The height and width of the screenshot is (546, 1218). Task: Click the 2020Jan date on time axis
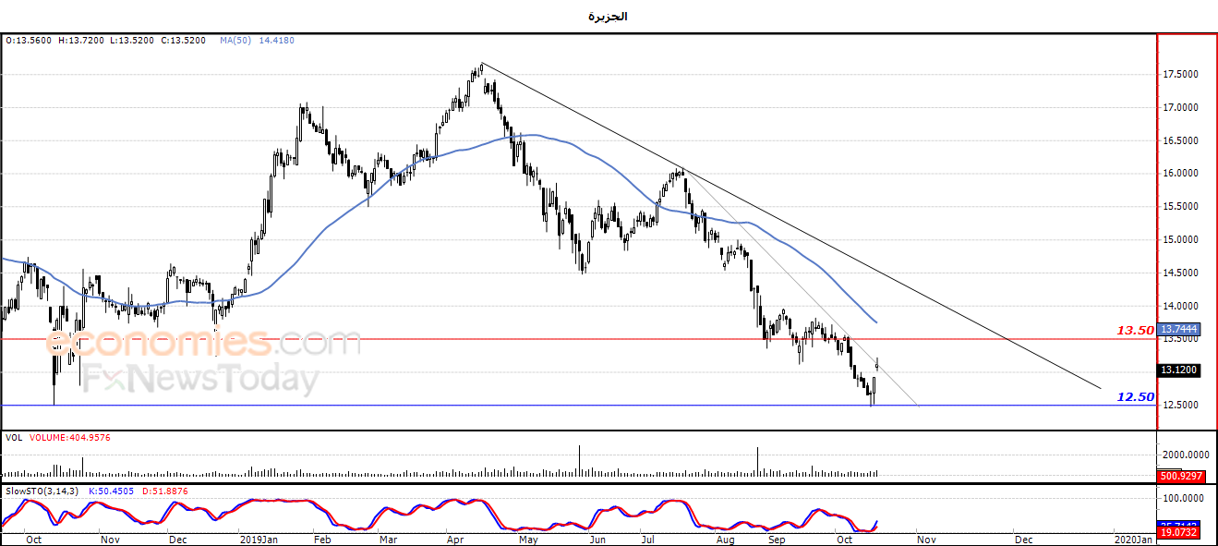pyautogui.click(x=1133, y=539)
